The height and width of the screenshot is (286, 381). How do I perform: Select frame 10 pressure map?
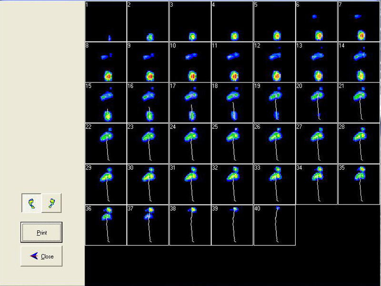[190, 62]
